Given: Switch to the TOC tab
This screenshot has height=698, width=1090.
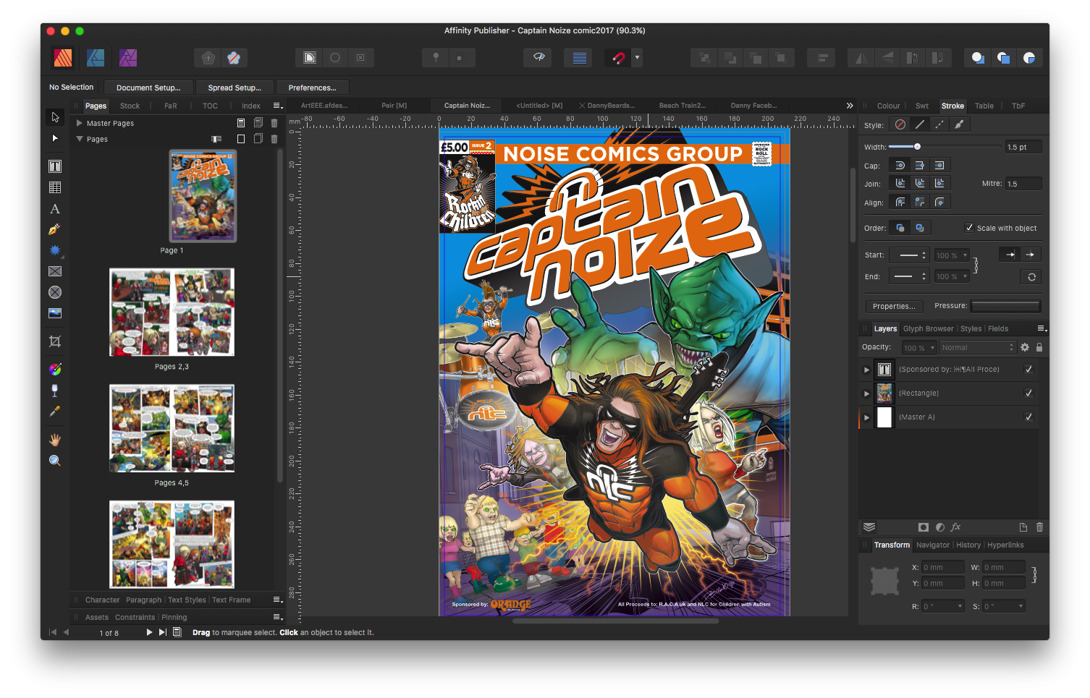Looking at the screenshot, I should (210, 106).
